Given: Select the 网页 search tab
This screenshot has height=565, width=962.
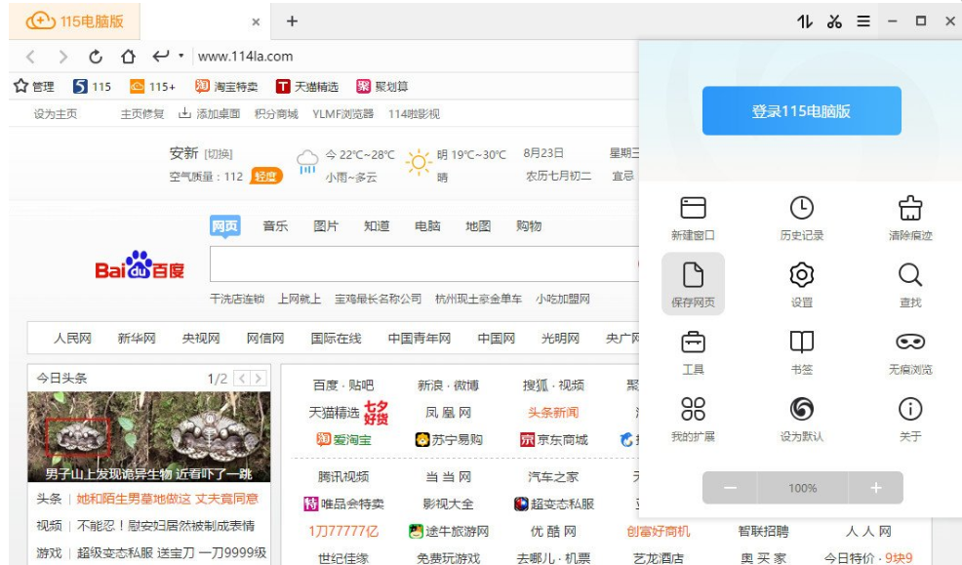Looking at the screenshot, I should pyautogui.click(x=224, y=225).
